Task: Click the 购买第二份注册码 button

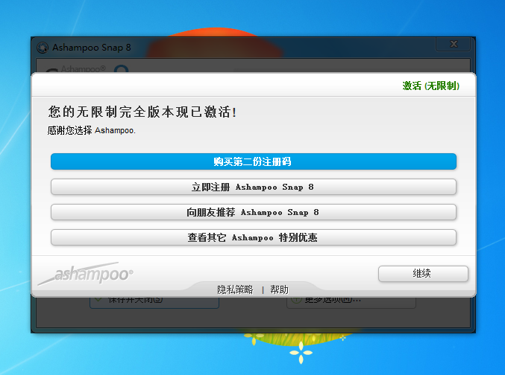Action: point(253,161)
